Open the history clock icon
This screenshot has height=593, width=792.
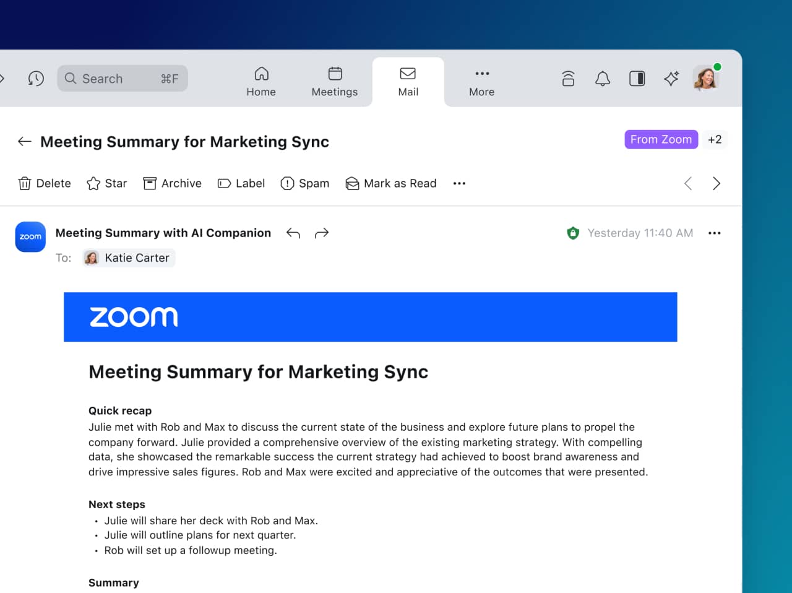point(36,79)
